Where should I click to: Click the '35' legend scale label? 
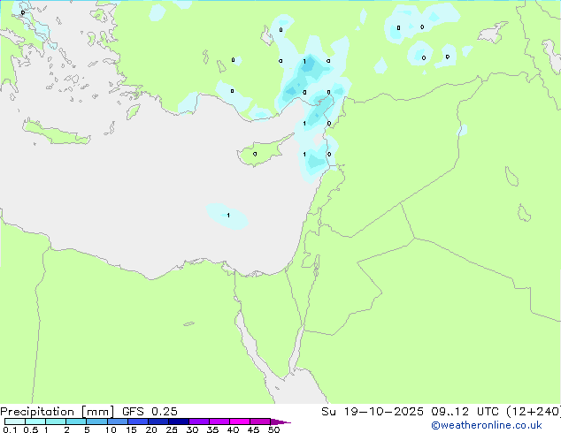pos(212,429)
